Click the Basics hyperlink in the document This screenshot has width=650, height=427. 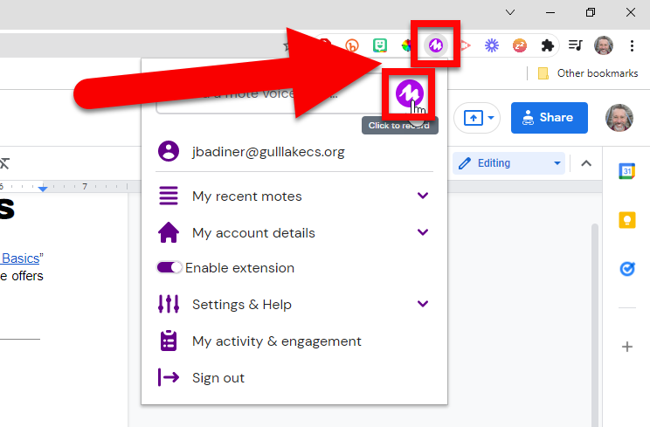tap(20, 258)
